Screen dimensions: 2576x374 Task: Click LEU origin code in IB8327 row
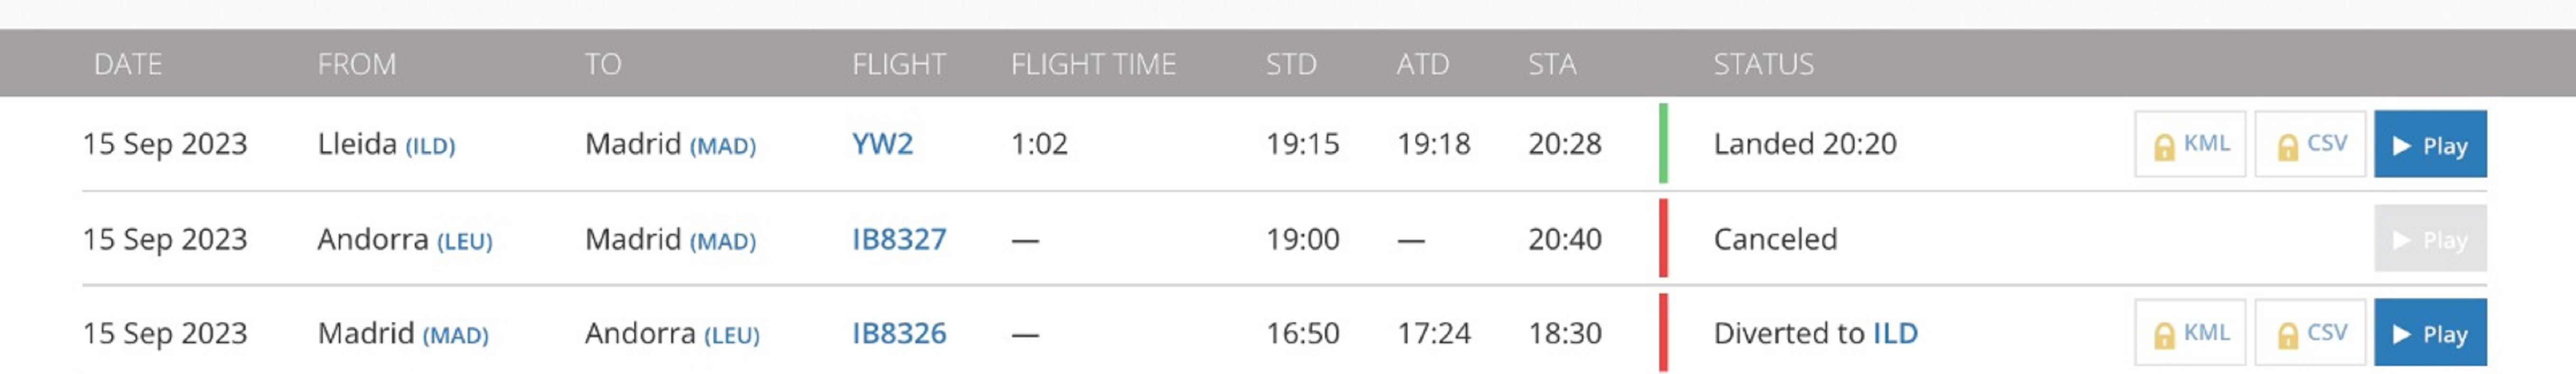465,241
